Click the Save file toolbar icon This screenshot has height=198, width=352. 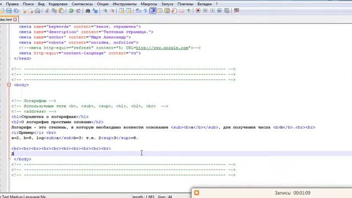[x=9, y=10]
